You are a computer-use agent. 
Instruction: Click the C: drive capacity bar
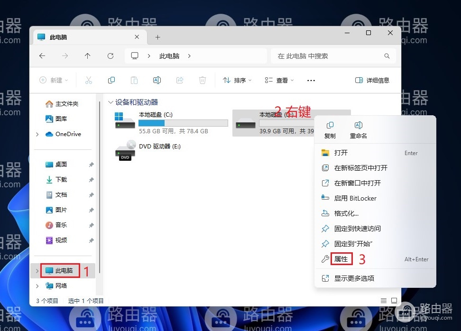(x=183, y=123)
